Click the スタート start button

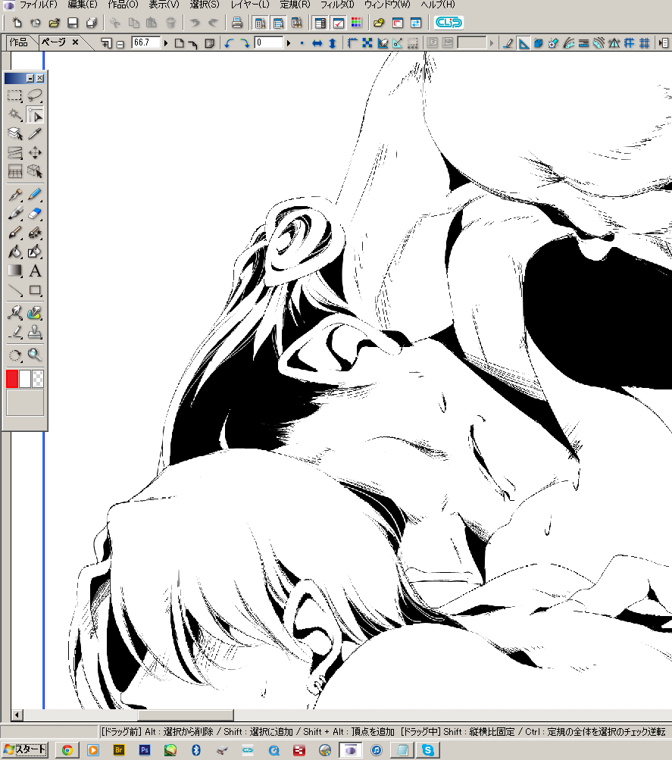point(25,750)
